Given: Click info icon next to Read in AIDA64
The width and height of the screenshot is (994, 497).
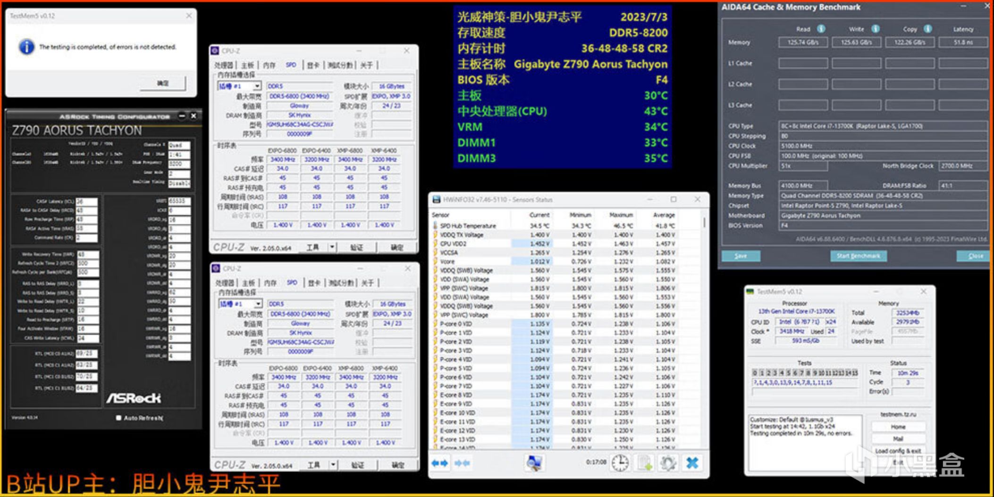Looking at the screenshot, I should [821, 29].
